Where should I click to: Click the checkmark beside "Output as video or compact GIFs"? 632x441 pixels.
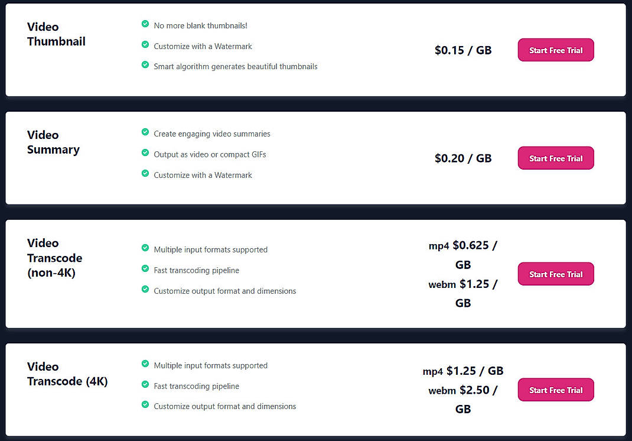click(145, 154)
